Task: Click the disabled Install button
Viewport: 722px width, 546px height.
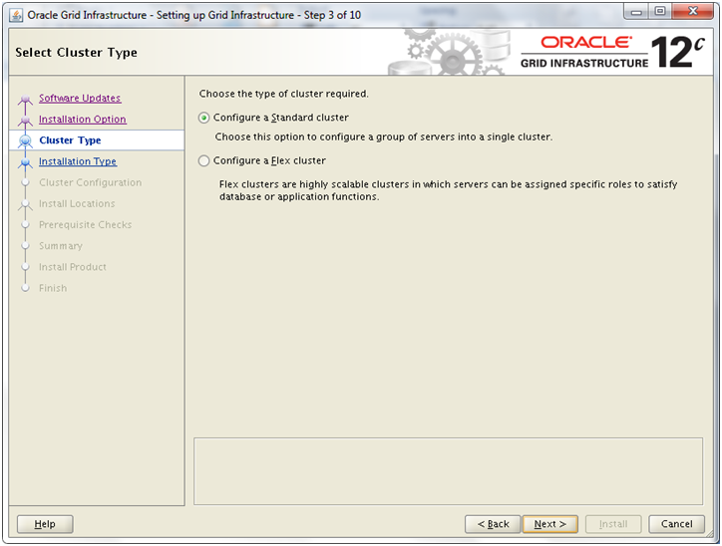Action: point(613,524)
